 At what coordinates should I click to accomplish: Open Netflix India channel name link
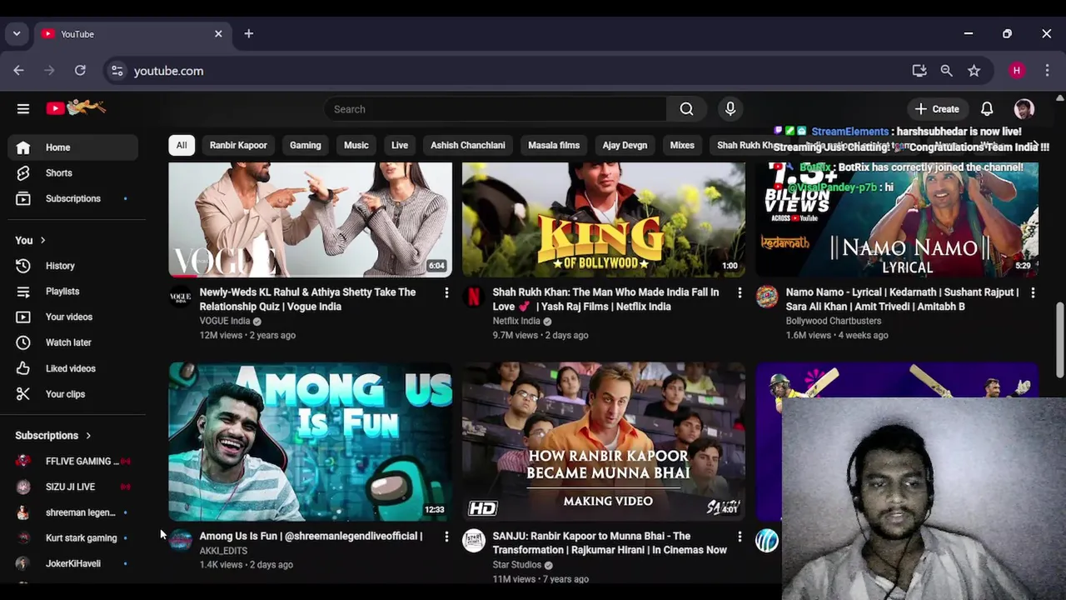[x=516, y=321]
